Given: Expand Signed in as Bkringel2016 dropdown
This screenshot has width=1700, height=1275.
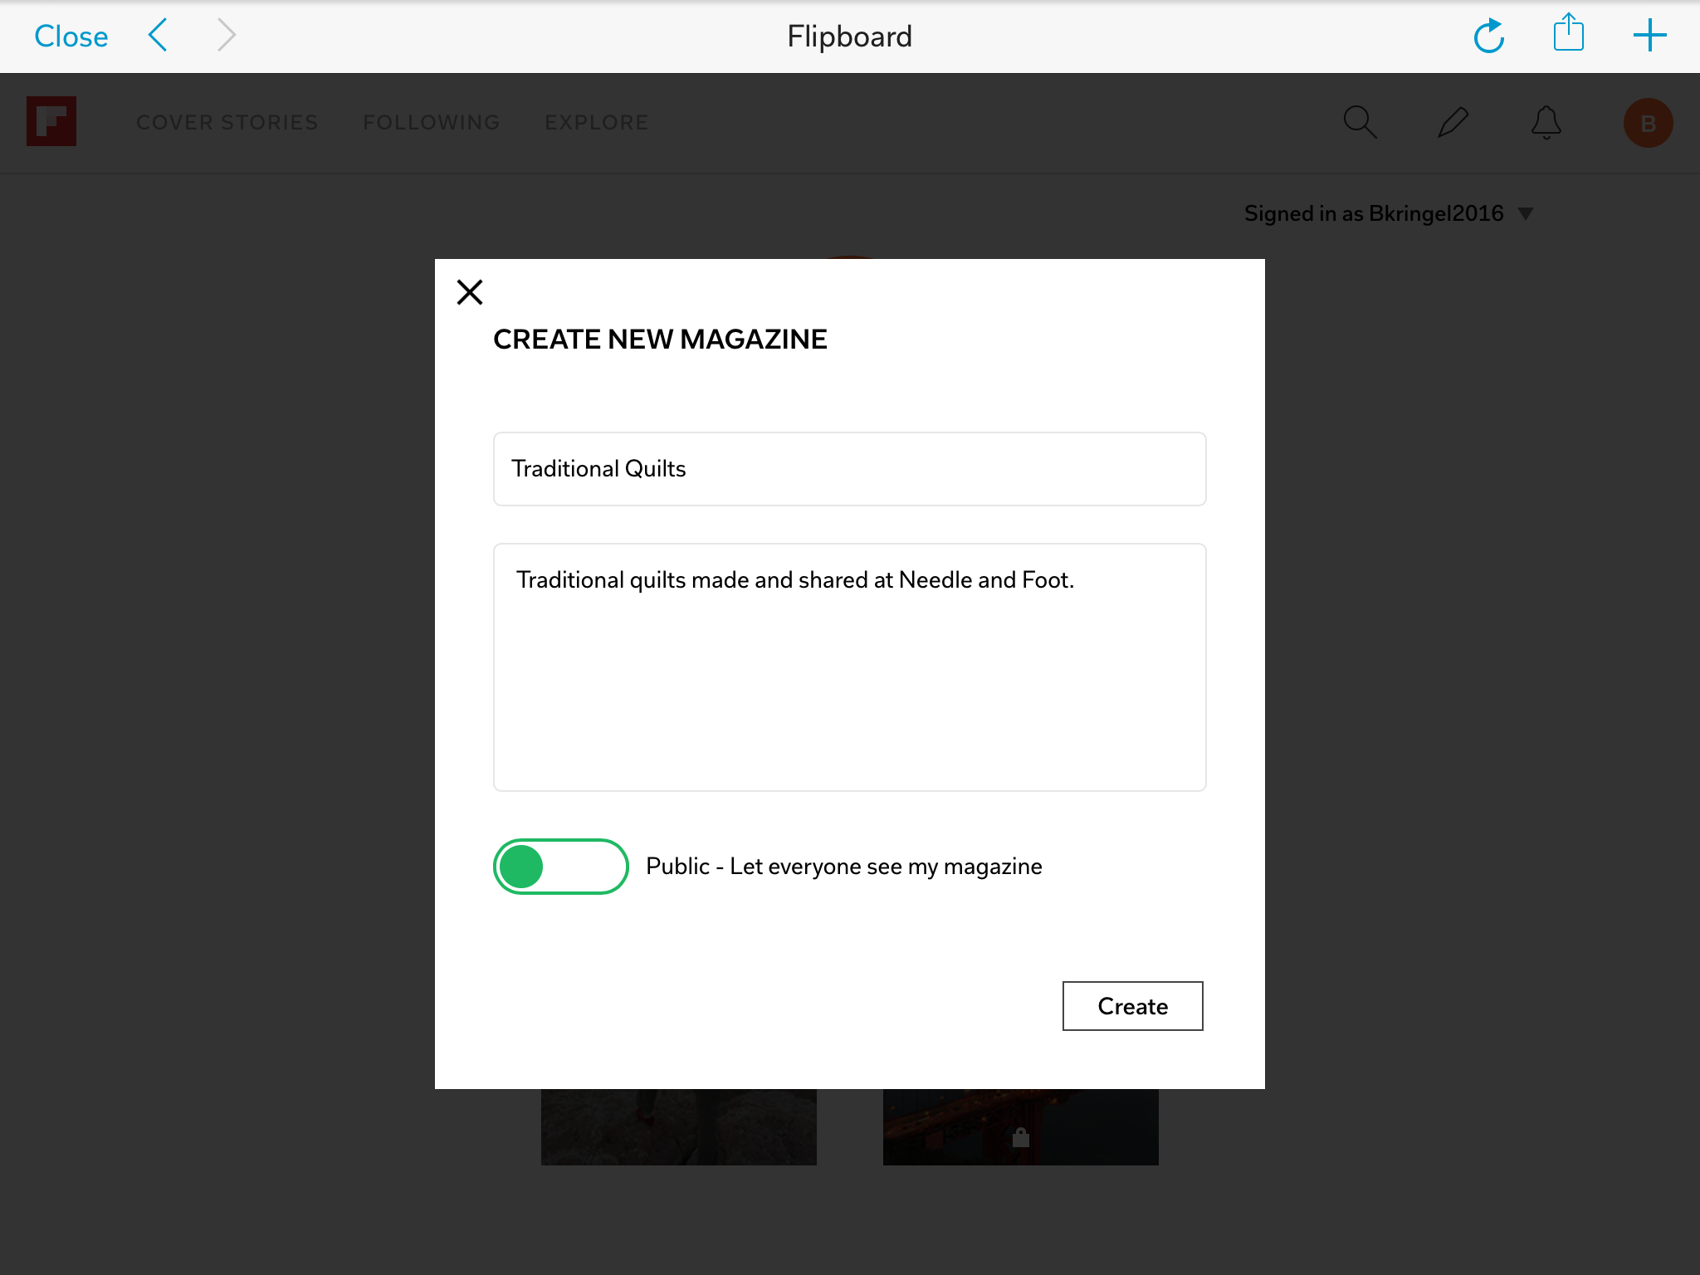Looking at the screenshot, I should tap(1388, 213).
